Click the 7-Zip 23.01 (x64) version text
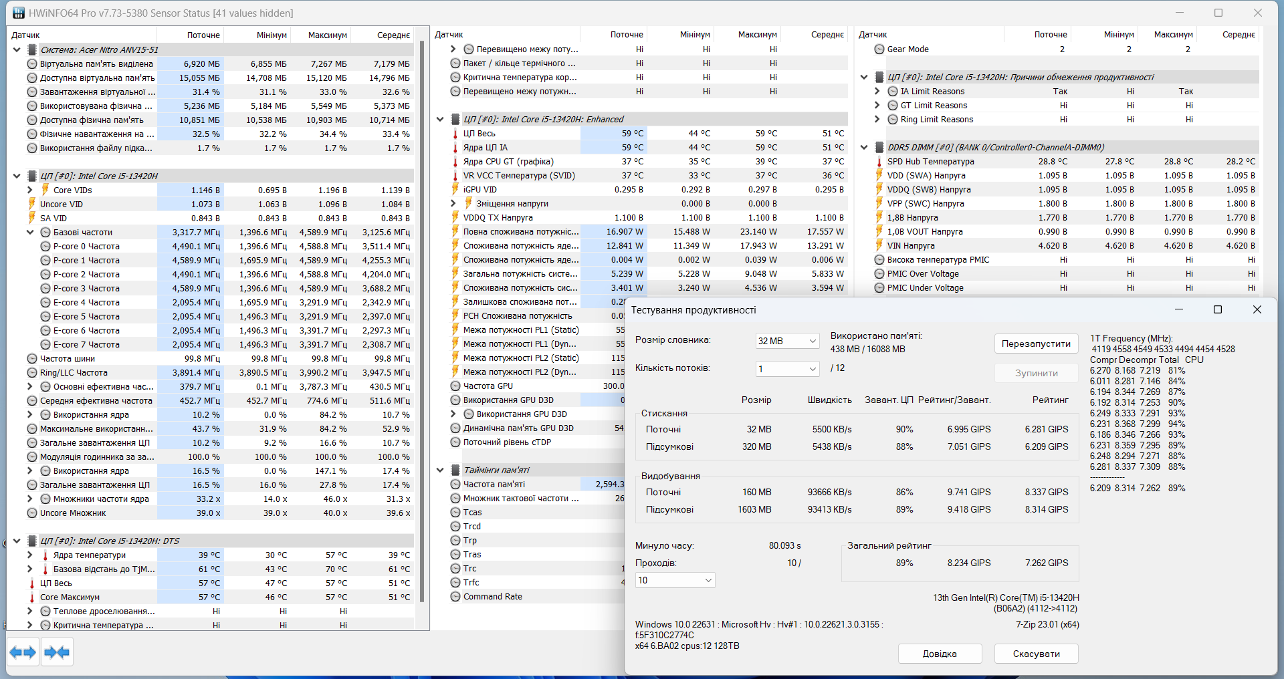The image size is (1284, 679). (x=1047, y=624)
